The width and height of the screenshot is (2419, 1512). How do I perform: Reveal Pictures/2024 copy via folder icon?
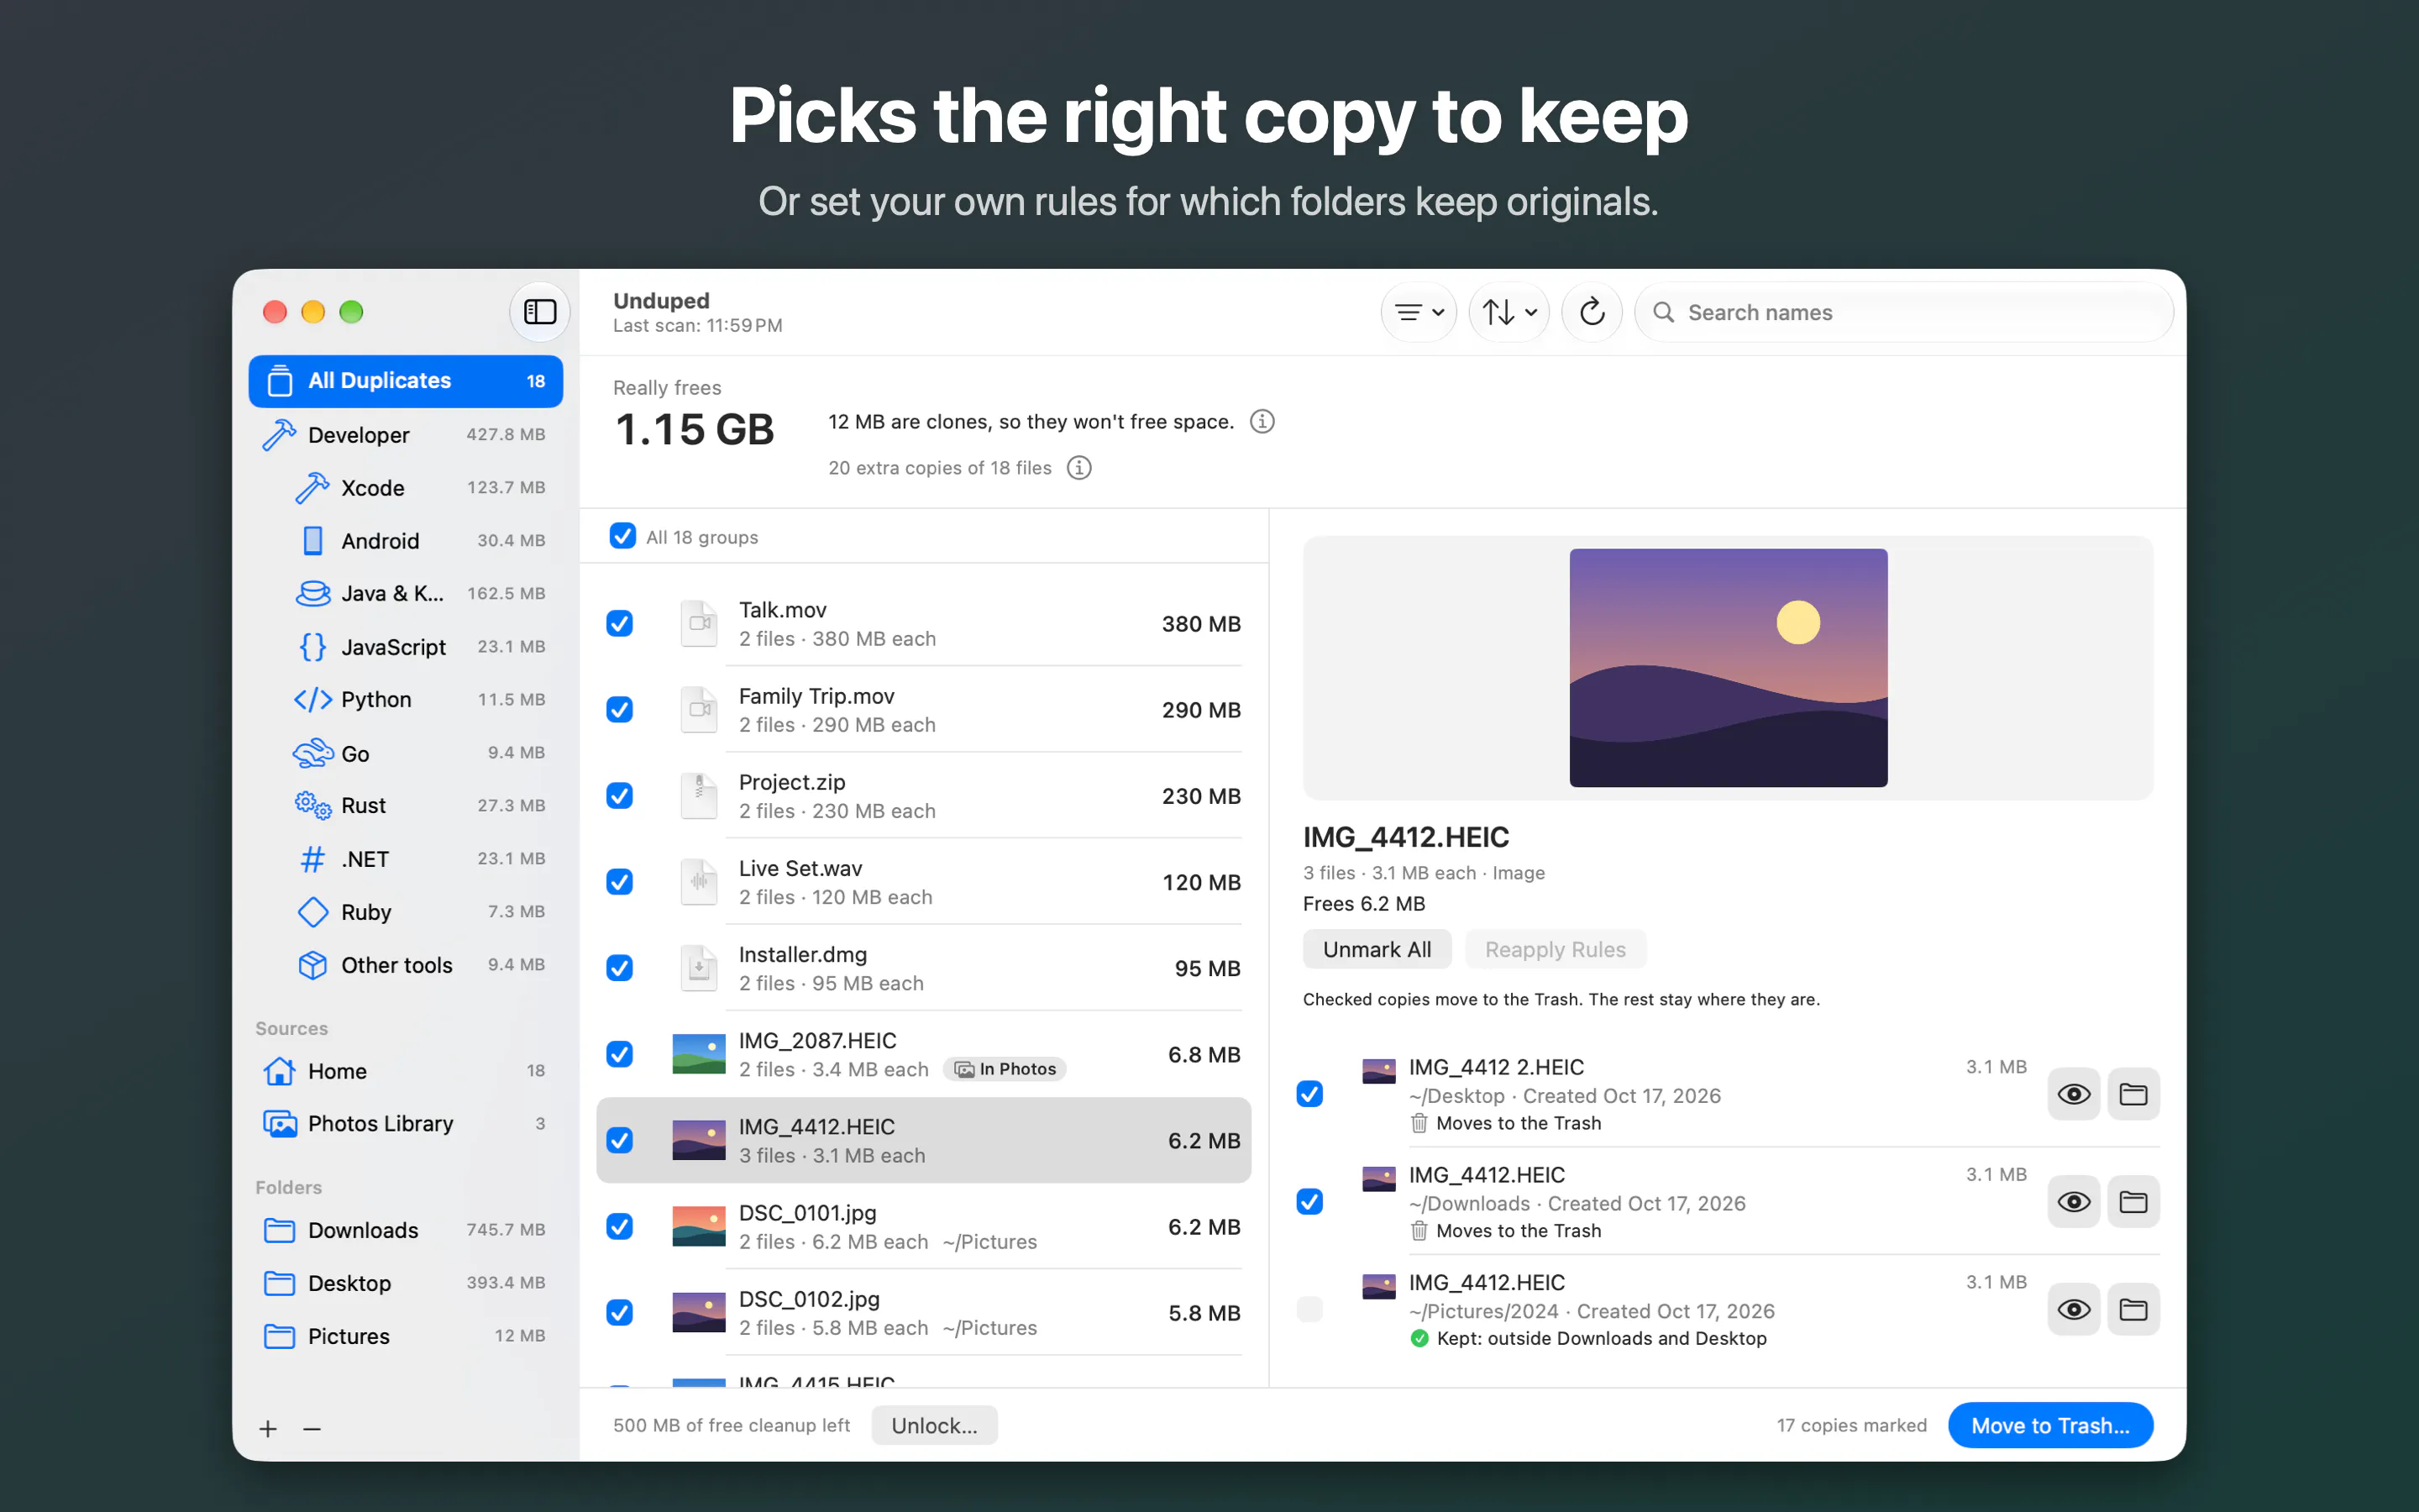point(2133,1309)
